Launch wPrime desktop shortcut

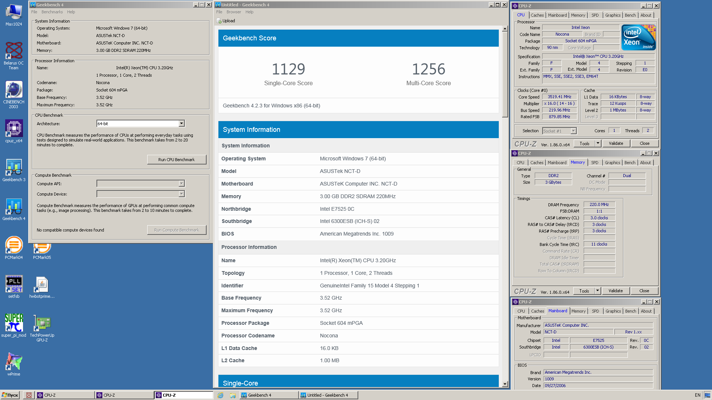pyautogui.click(x=14, y=364)
